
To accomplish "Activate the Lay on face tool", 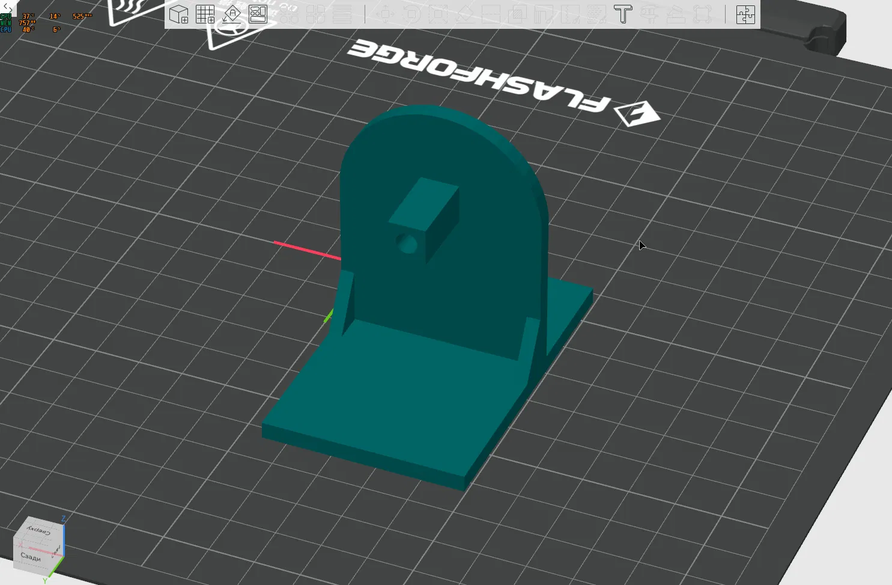I will [x=464, y=14].
